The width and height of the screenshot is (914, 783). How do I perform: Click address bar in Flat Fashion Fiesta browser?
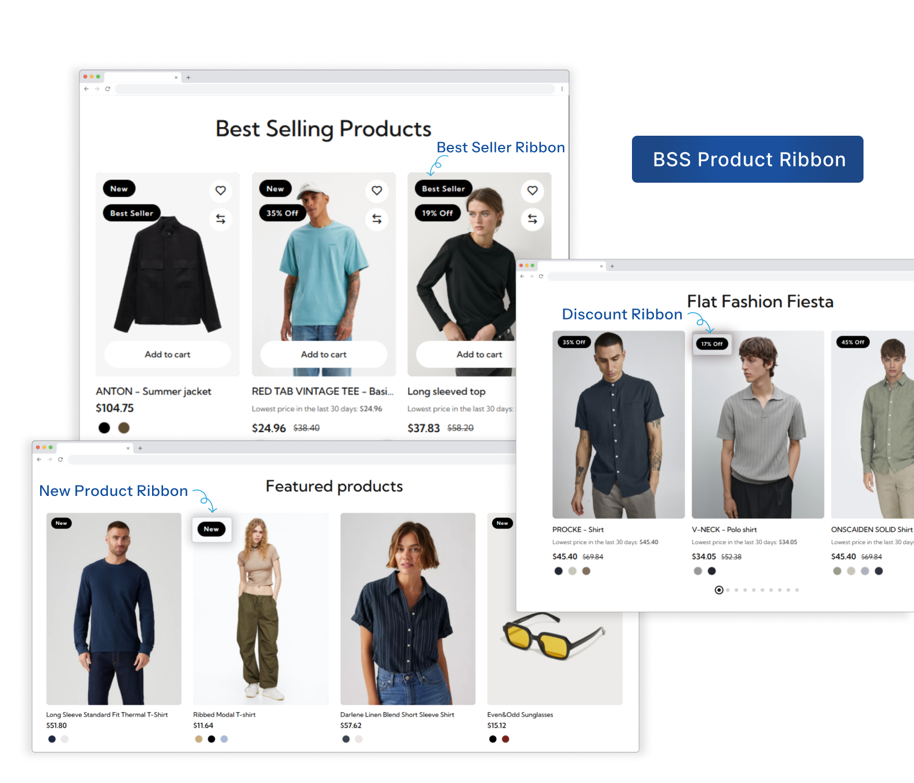[x=731, y=276]
